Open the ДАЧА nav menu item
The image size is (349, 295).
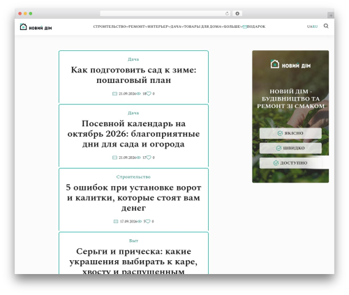click(x=176, y=27)
